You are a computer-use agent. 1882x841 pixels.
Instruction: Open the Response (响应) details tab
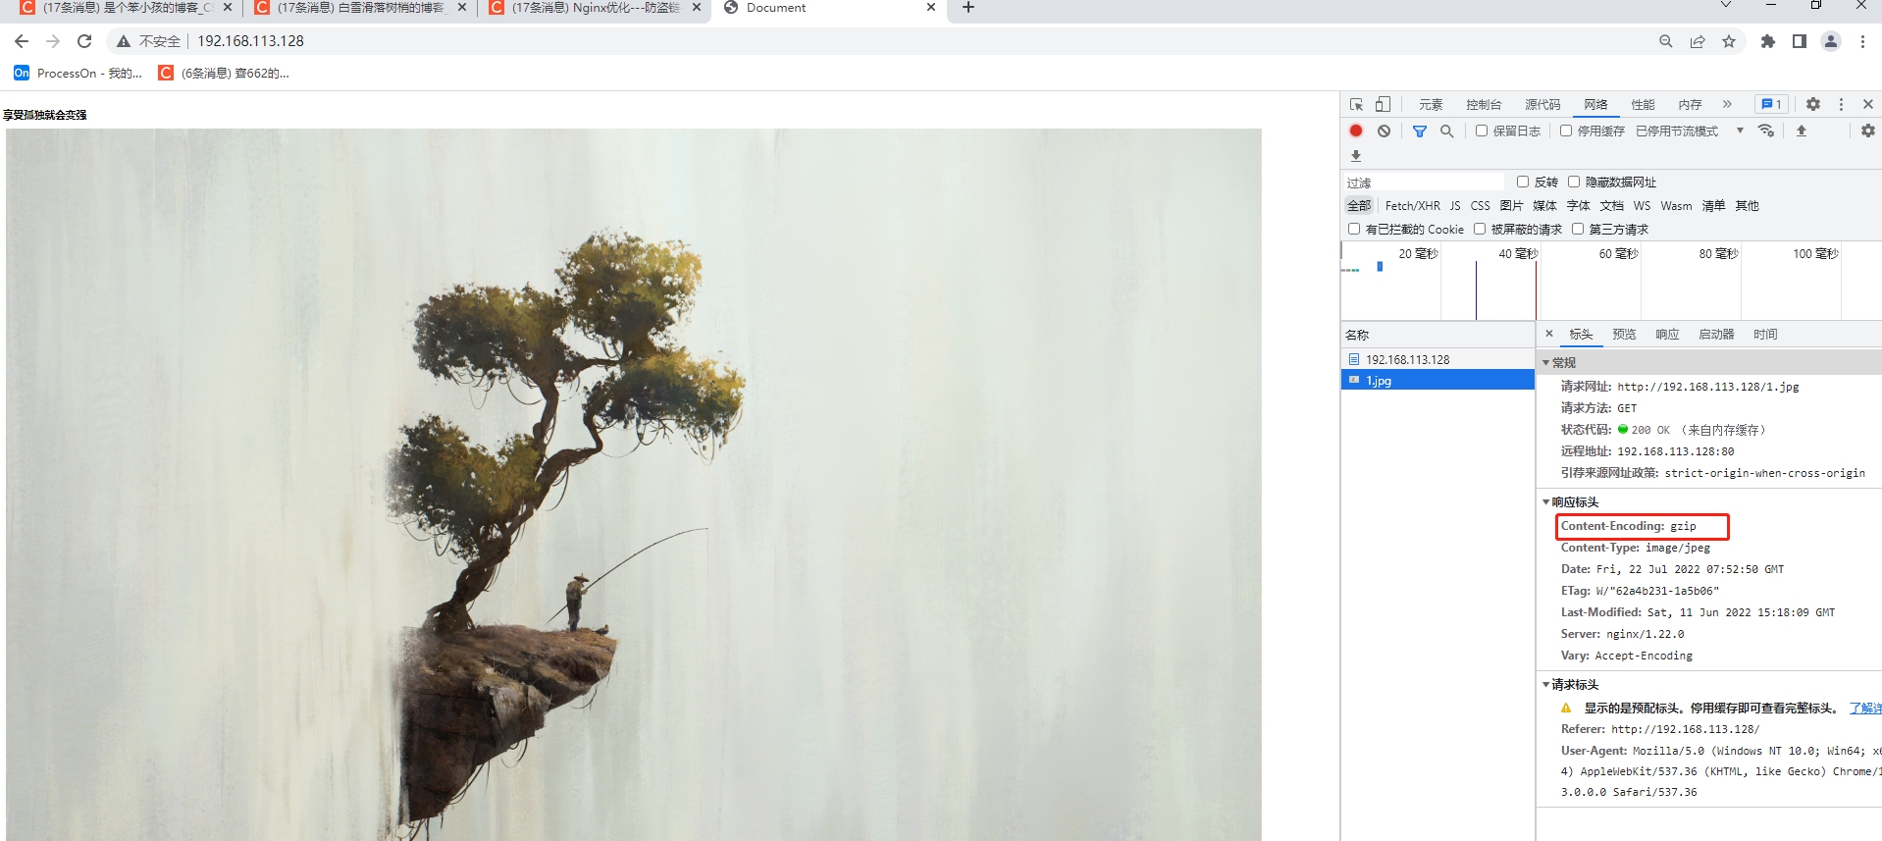pos(1667,335)
